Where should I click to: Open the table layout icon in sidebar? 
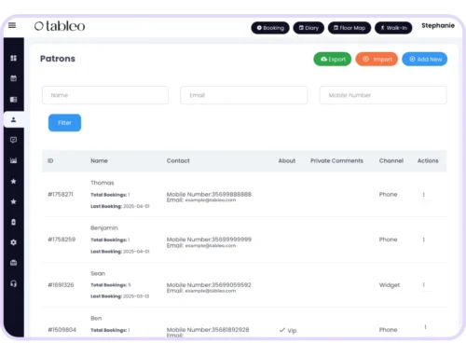(13, 100)
